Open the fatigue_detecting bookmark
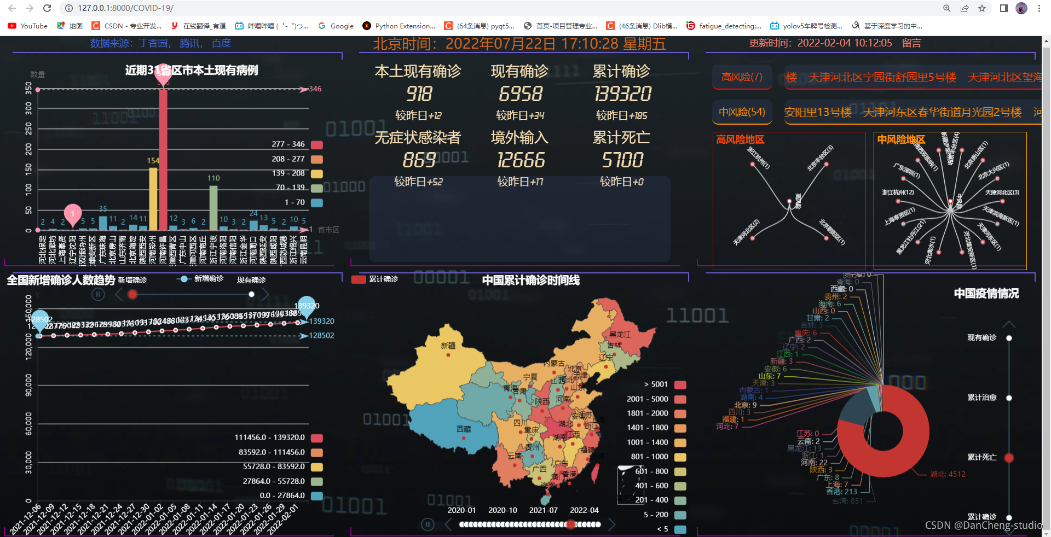This screenshot has width=1051, height=537. [x=724, y=26]
